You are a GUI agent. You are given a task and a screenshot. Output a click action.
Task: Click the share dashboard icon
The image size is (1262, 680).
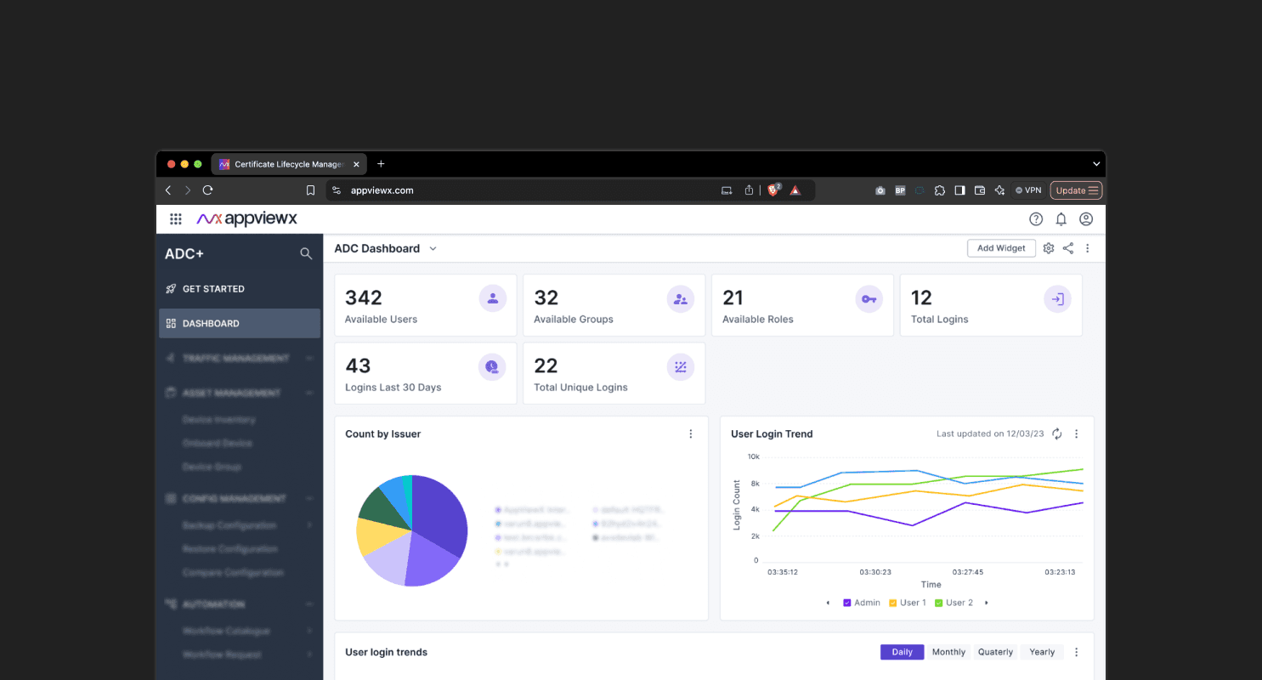pos(1068,248)
